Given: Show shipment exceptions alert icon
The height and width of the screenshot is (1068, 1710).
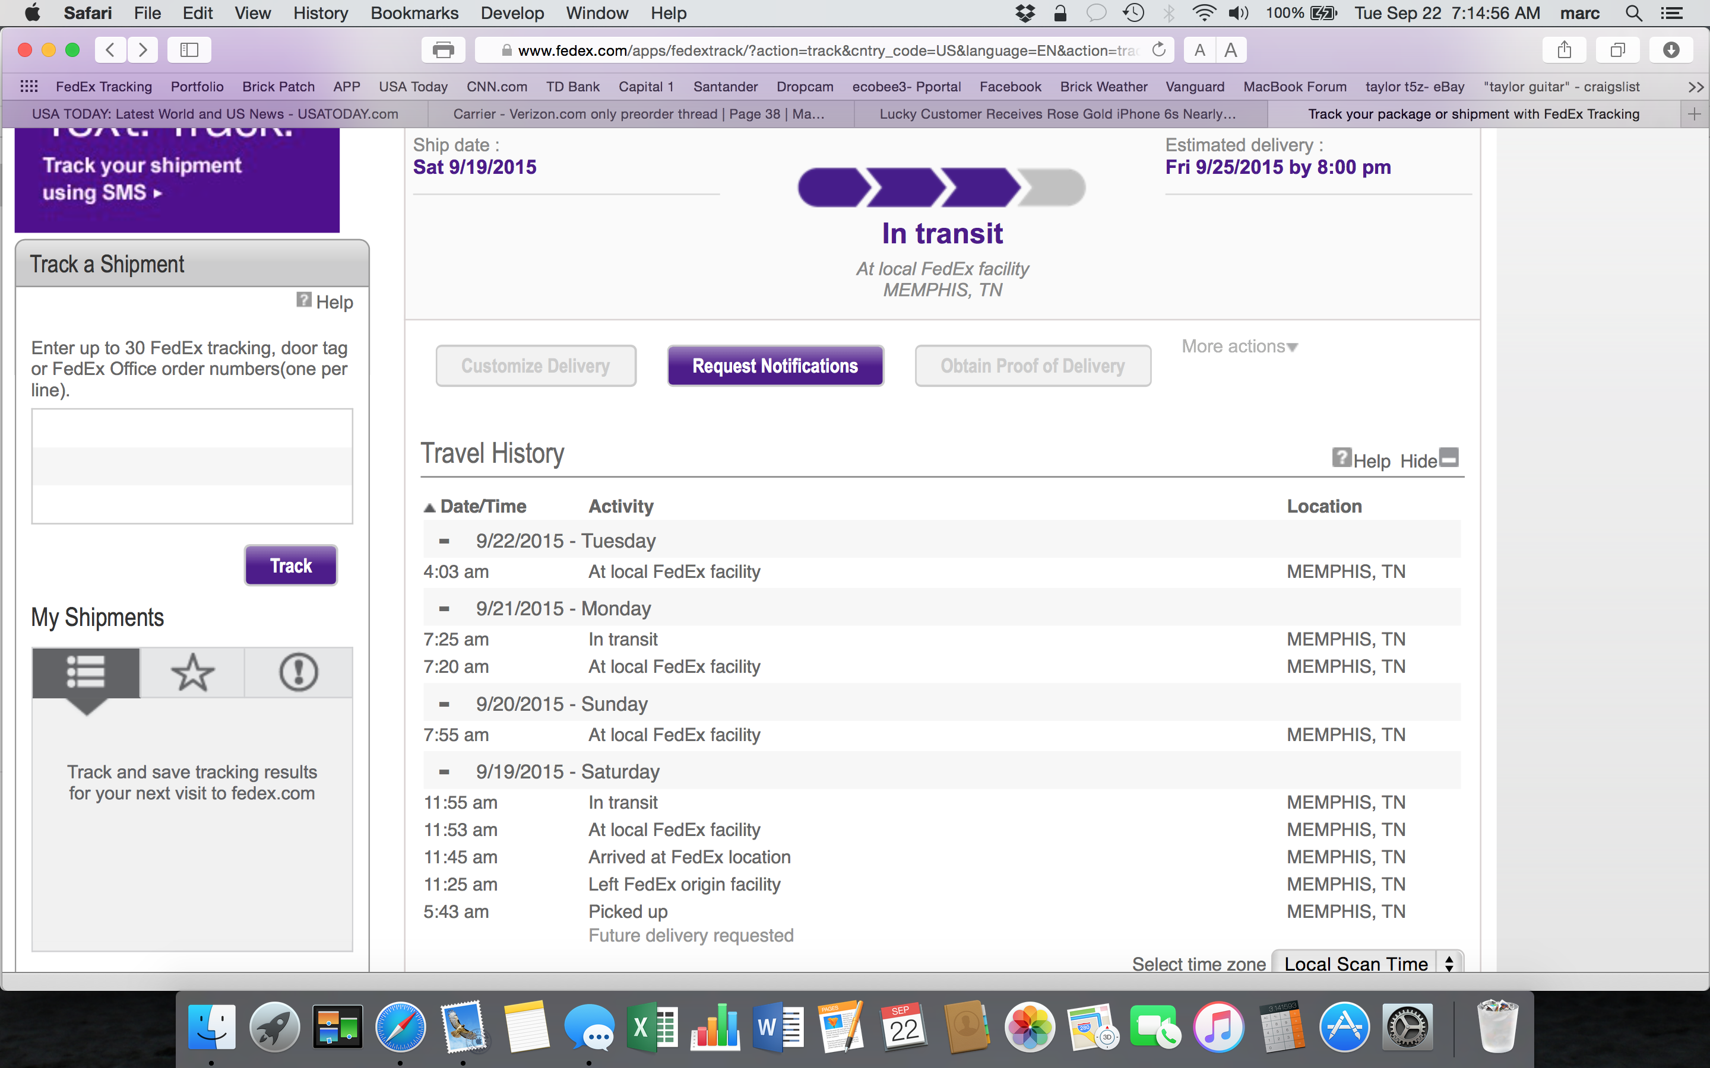Looking at the screenshot, I should click(x=298, y=672).
